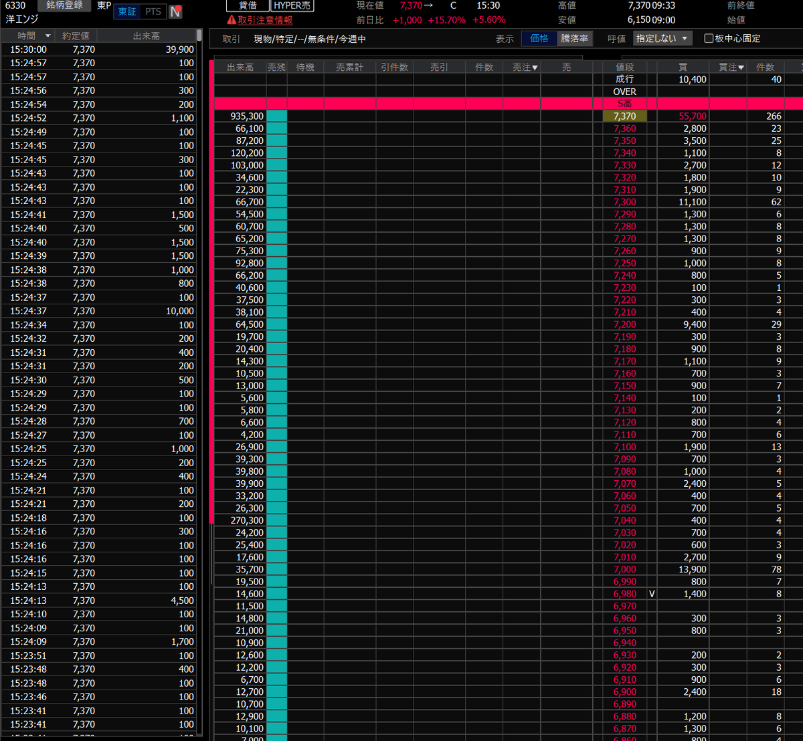Click the scrollbar thumb of the trade list
This screenshot has height=741, width=803.
click(x=199, y=35)
